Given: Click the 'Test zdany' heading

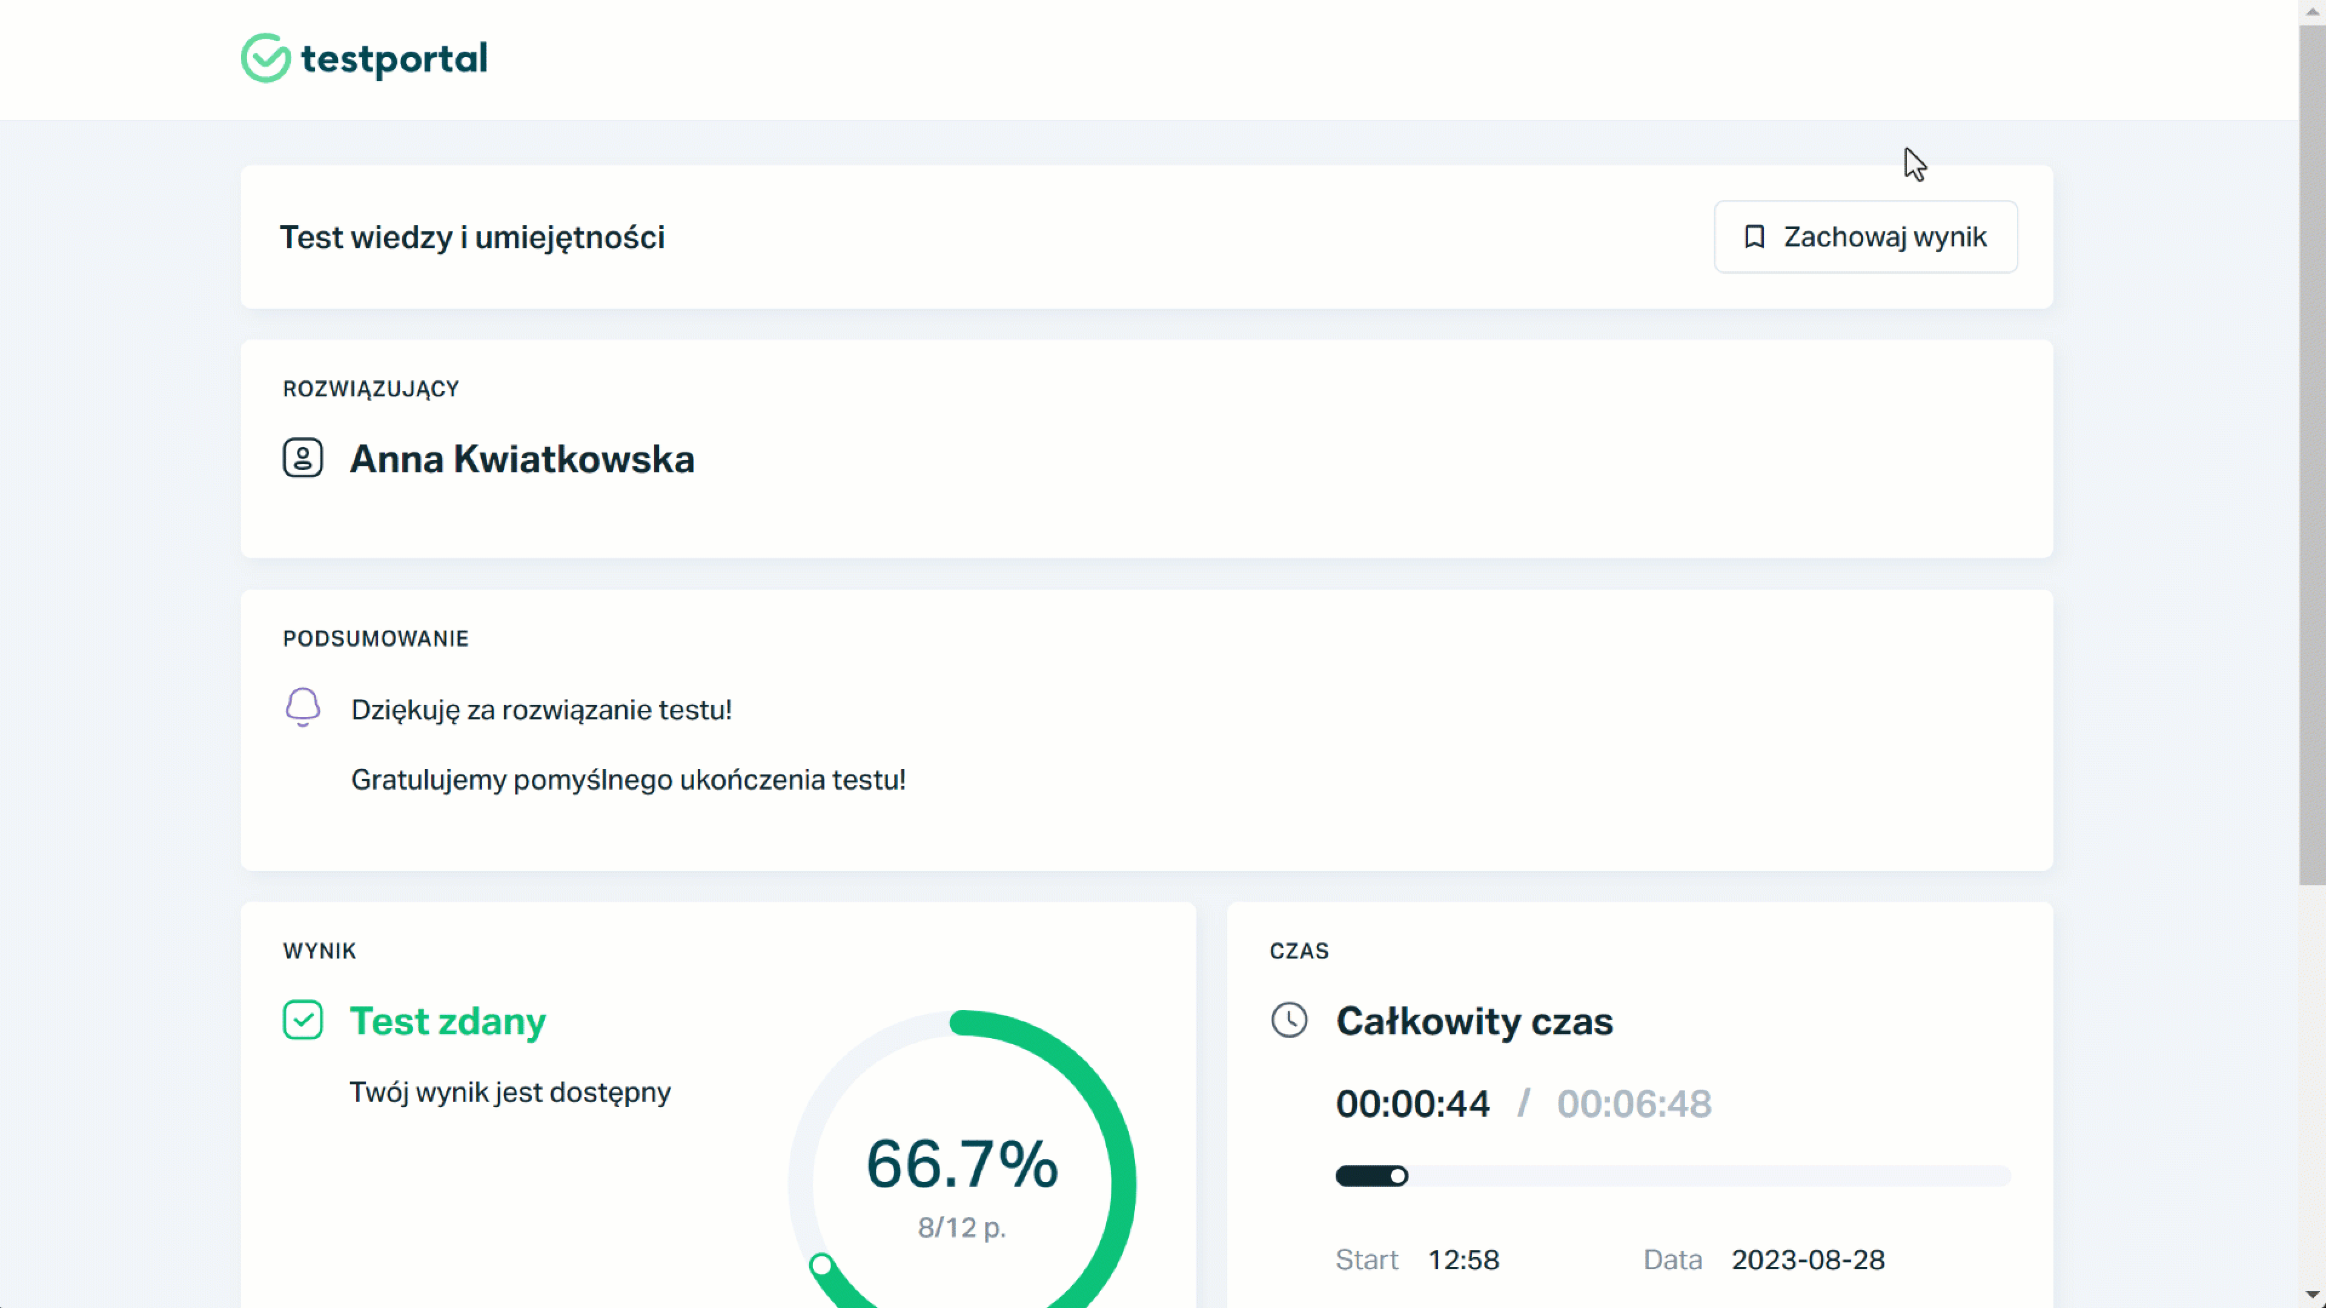Looking at the screenshot, I should click(x=448, y=1021).
